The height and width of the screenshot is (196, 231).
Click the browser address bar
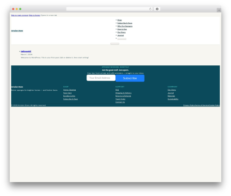click(x=109, y=9)
